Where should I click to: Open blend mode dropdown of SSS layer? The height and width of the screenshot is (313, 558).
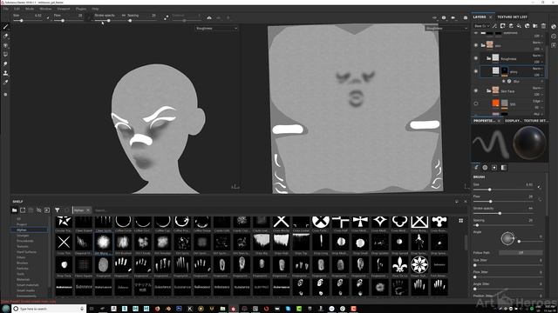[537, 101]
